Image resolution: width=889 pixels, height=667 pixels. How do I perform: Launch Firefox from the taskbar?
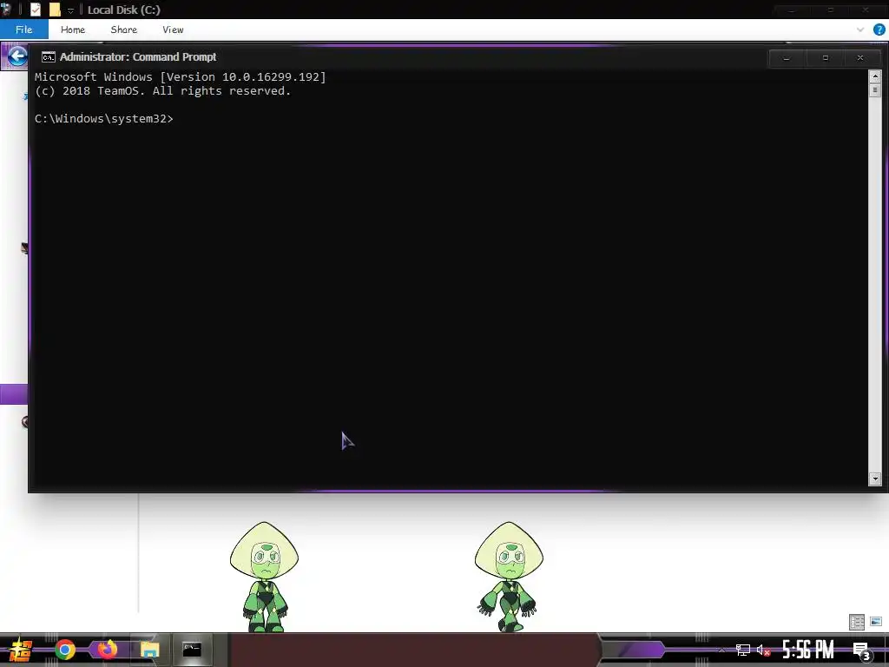pos(107,649)
